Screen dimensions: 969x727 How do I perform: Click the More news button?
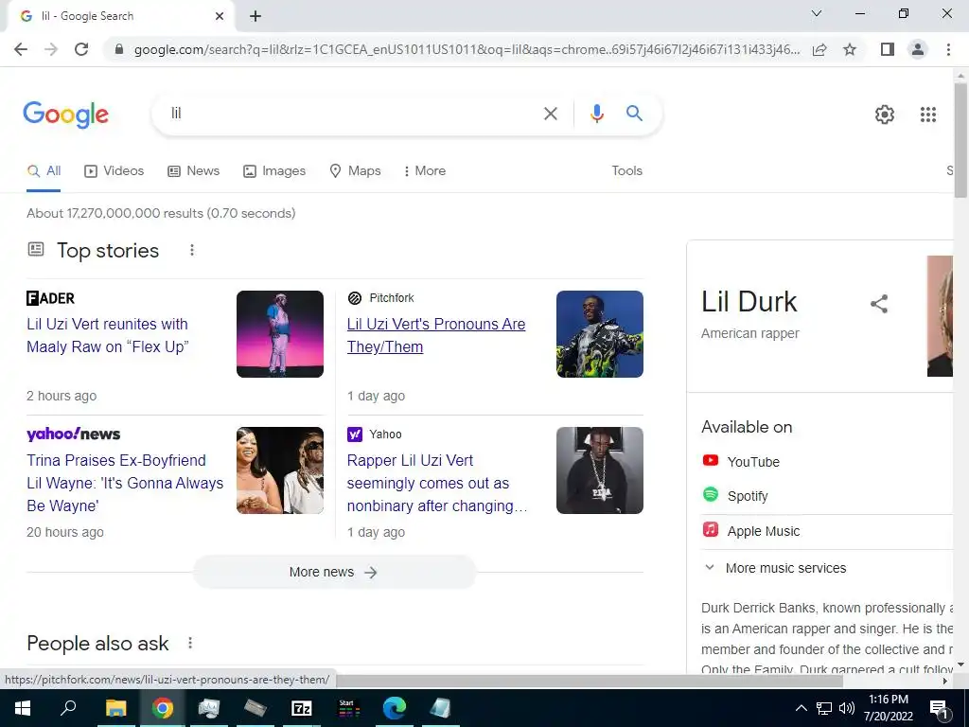click(x=334, y=572)
